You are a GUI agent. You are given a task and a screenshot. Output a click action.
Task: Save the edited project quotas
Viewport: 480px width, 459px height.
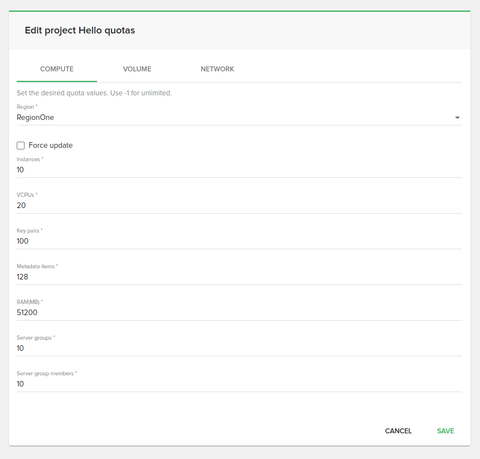[445, 431]
